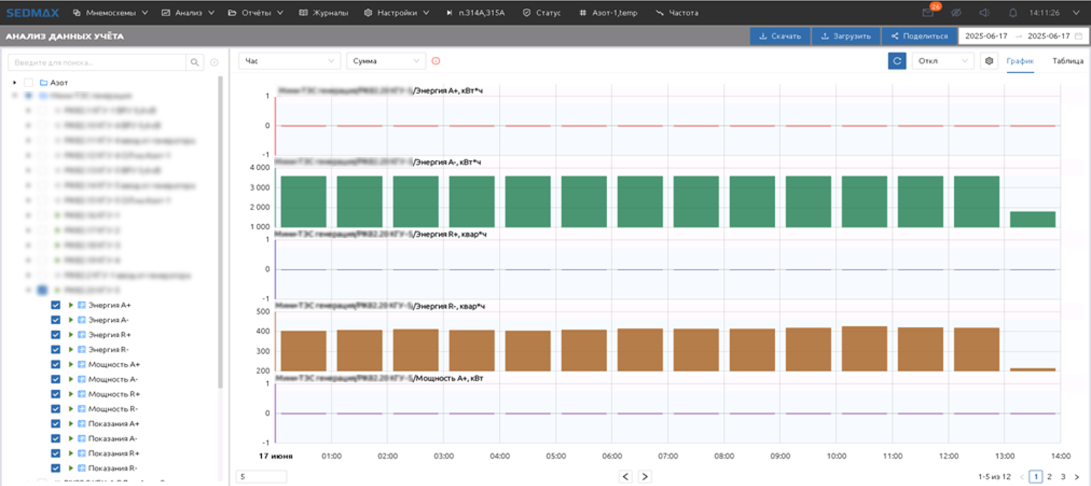
Task: Go to page 2 of charts
Action: click(x=1050, y=477)
